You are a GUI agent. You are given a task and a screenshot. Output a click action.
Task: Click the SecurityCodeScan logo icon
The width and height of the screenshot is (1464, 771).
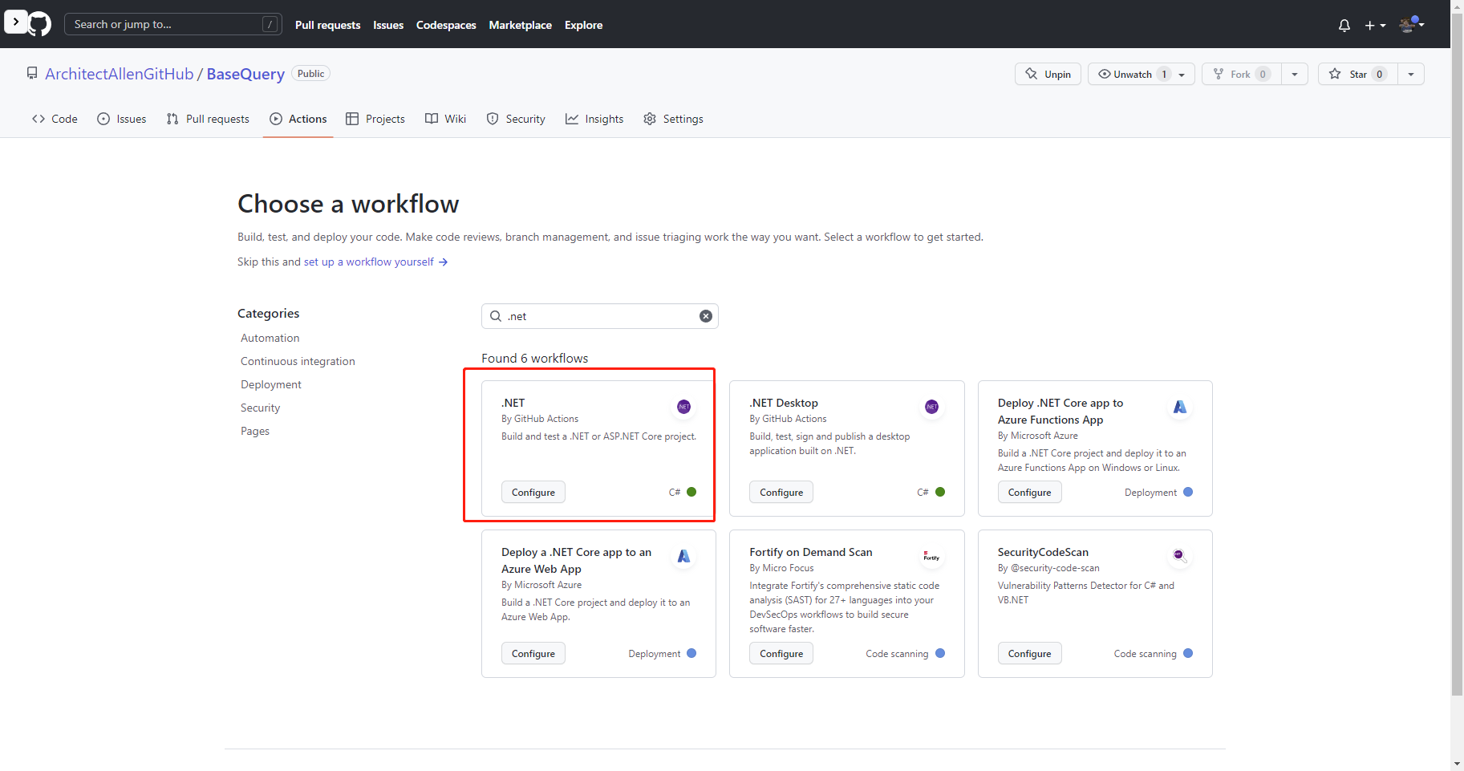click(x=1179, y=555)
